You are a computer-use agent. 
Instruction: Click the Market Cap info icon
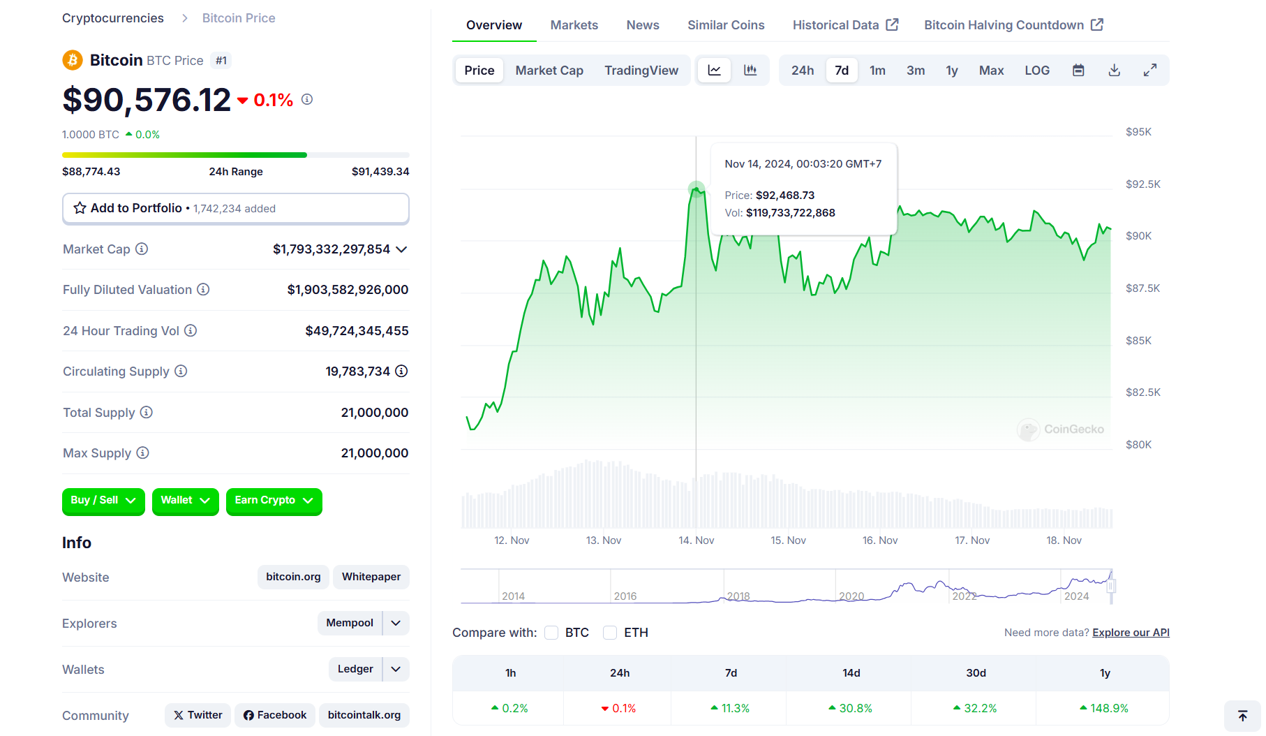pos(142,249)
